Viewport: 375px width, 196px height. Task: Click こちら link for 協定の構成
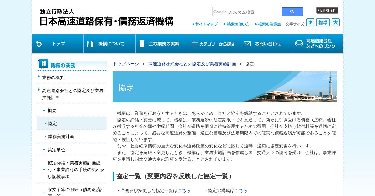click(241, 190)
